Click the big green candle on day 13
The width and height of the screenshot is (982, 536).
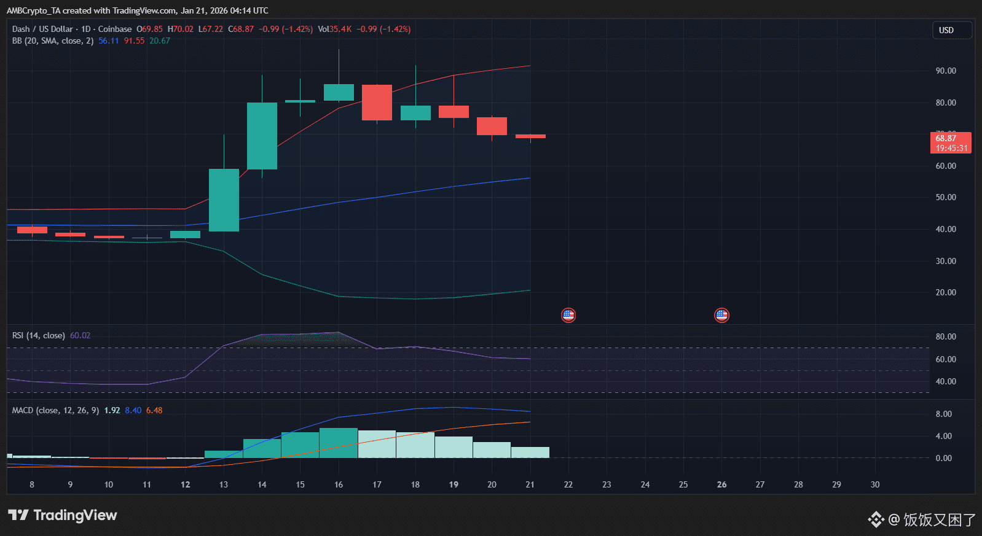click(224, 200)
